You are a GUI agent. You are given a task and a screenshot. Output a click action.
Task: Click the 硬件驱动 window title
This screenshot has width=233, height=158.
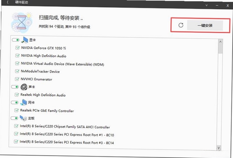click(x=21, y=2)
